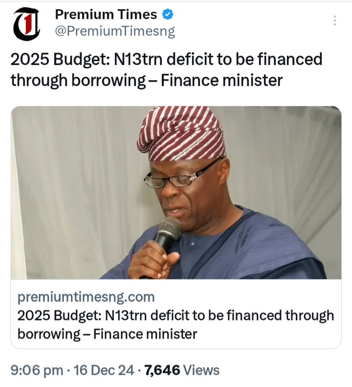Click 'Finance minister' in the tweet text
Image resolution: width=352 pixels, height=387 pixels.
(222, 81)
